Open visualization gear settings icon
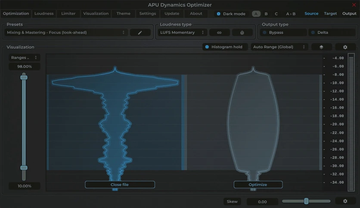360x208 pixels. 345,47
